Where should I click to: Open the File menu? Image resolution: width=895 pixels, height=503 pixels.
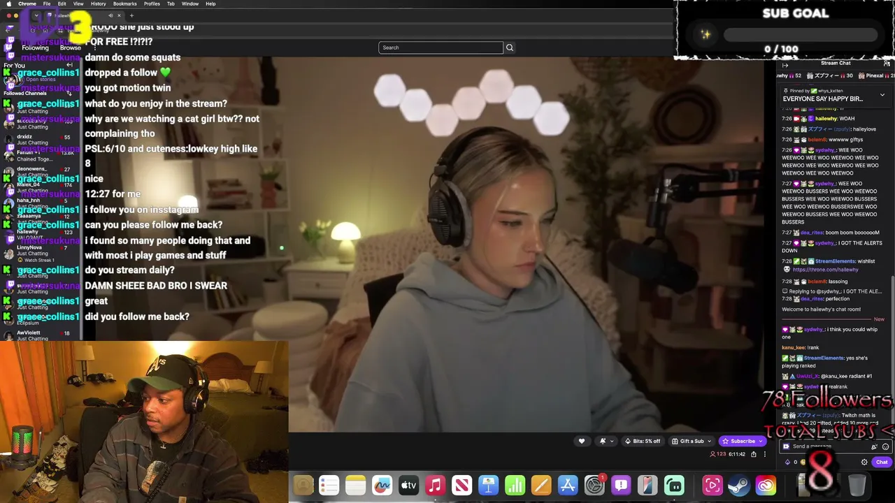click(47, 3)
